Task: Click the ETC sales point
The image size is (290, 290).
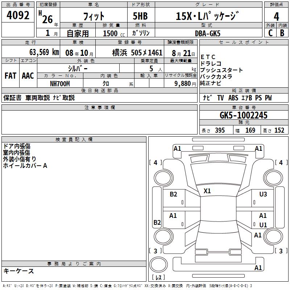Action: [x=208, y=57]
